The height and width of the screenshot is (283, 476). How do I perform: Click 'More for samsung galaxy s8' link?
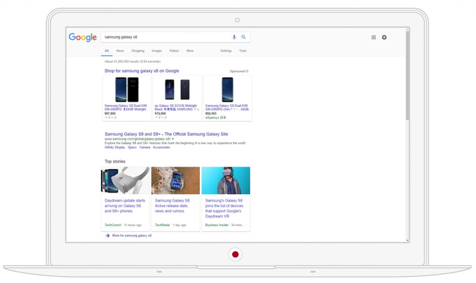[132, 236]
